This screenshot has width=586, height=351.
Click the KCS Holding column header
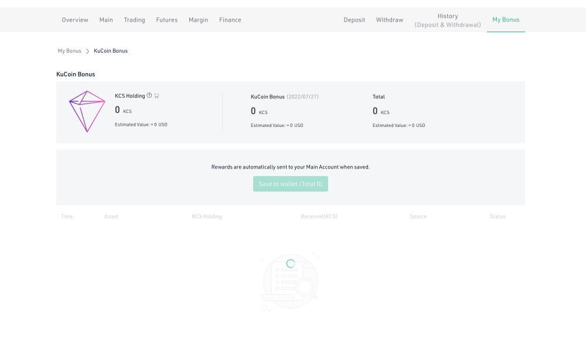click(207, 216)
